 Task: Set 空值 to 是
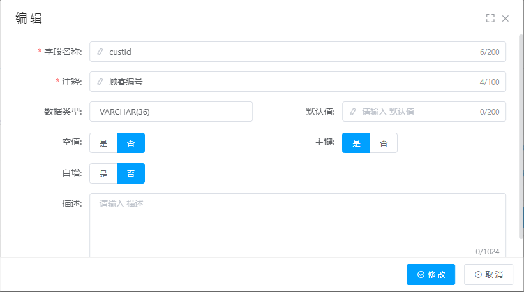tap(103, 143)
